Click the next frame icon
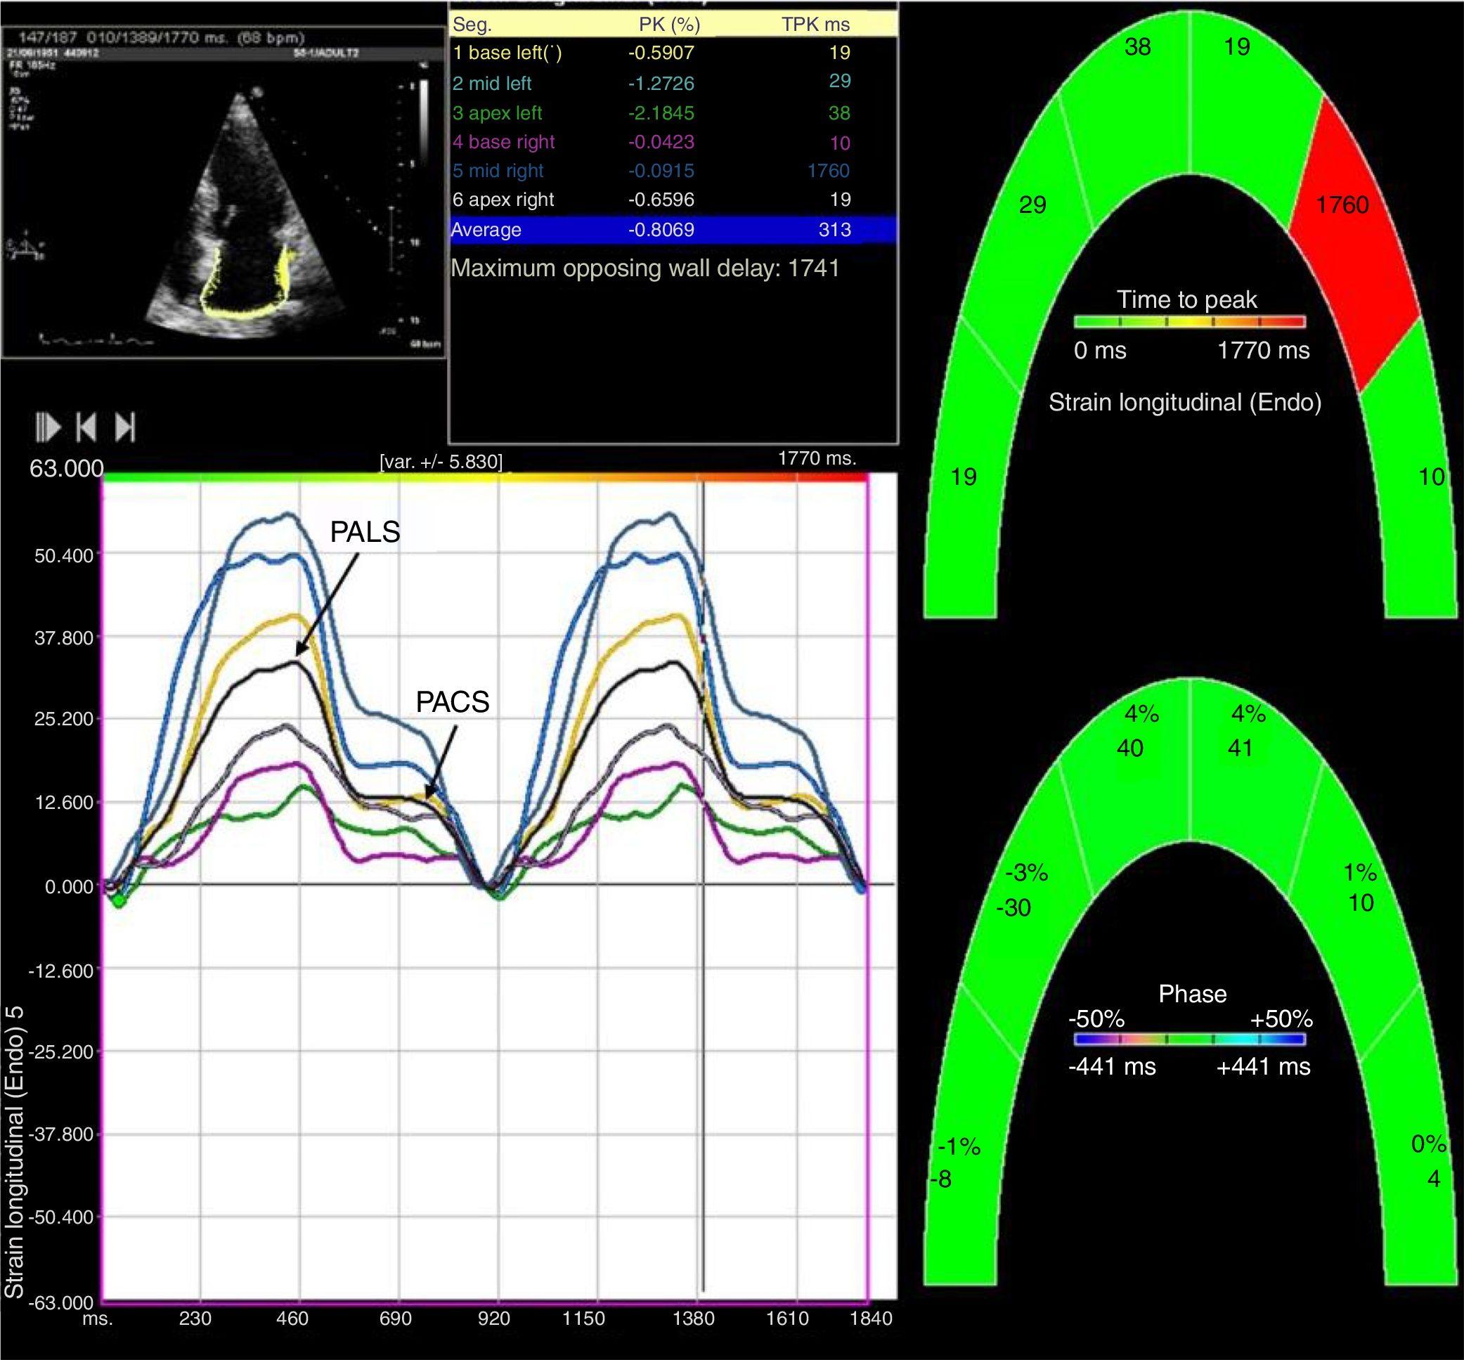 tap(125, 427)
